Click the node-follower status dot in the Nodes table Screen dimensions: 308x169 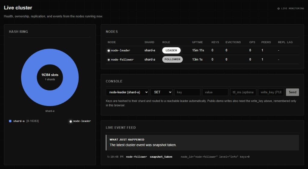pyautogui.click(x=109, y=60)
